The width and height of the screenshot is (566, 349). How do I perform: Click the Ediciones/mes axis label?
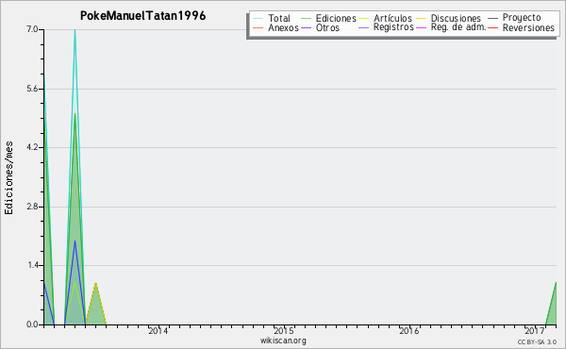tap(8, 178)
